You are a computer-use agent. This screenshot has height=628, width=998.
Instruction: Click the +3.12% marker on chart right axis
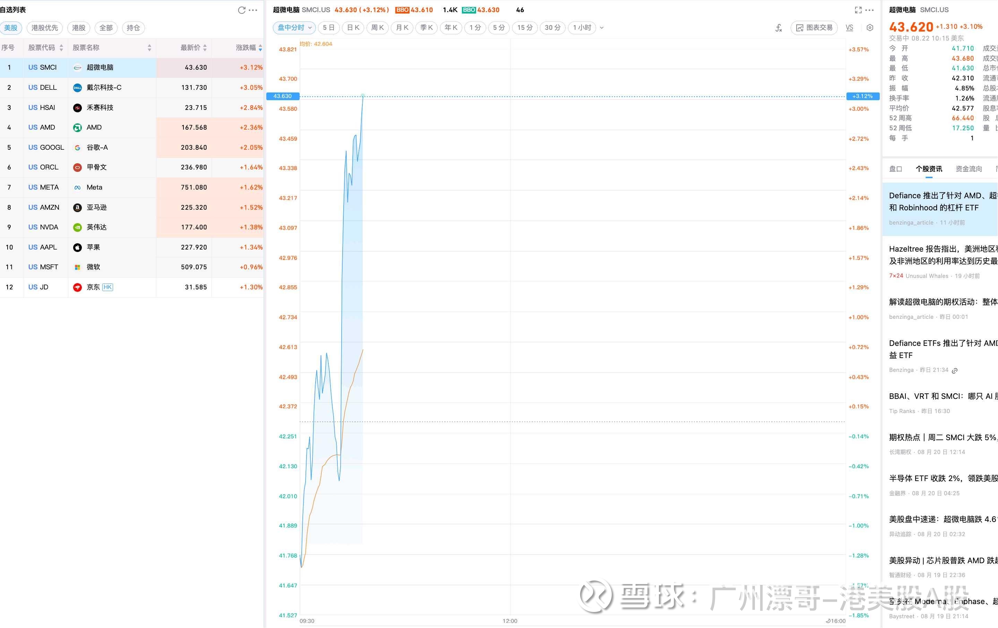(862, 96)
